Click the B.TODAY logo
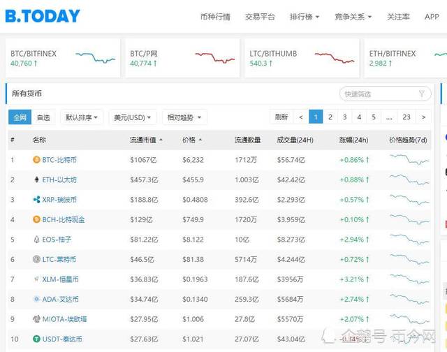Screen dimensions: 447x352 [43, 16]
